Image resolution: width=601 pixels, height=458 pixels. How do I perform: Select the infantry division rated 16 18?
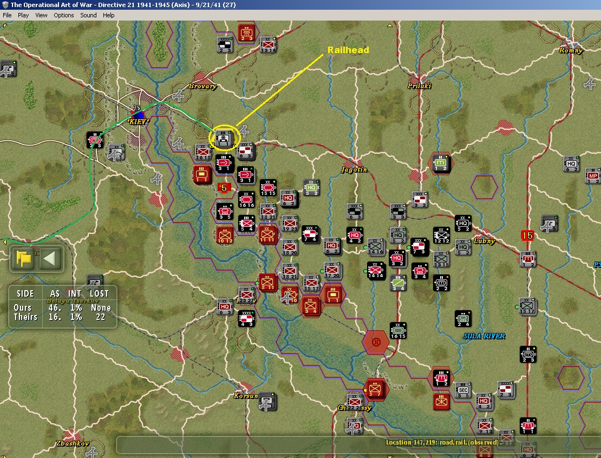(203, 152)
